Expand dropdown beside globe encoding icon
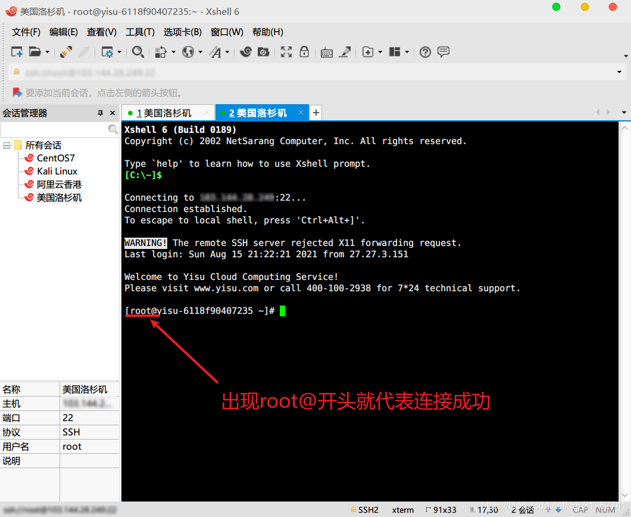Image resolution: width=631 pixels, height=517 pixels. tap(200, 52)
